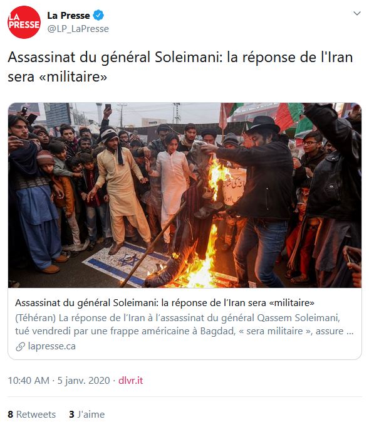Open the dlvr.it source link
Screen dimensions: 369x429
tap(130, 381)
